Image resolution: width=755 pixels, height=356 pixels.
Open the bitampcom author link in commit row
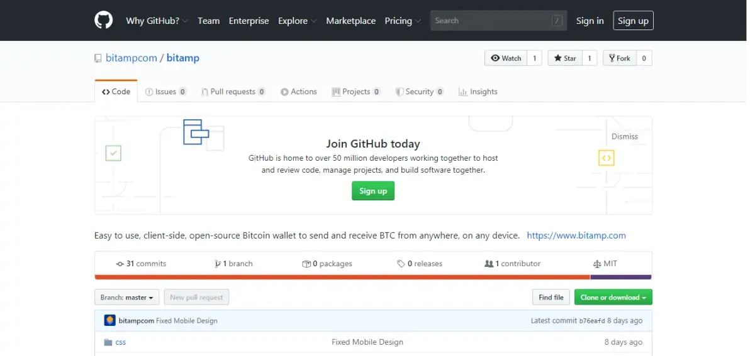pos(137,321)
